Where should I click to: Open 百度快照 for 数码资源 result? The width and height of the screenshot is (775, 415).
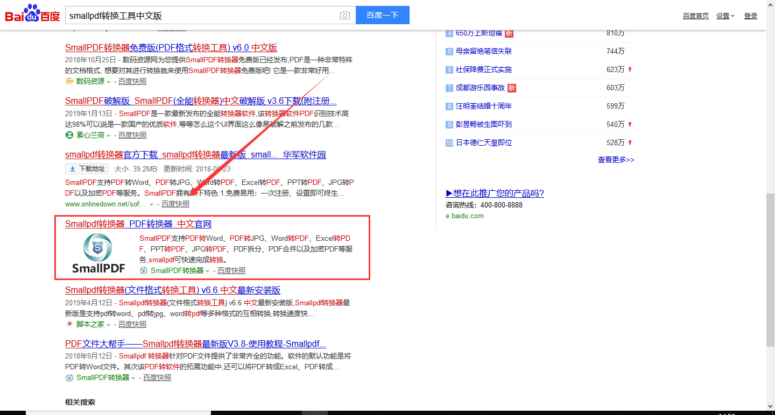pyautogui.click(x=132, y=81)
